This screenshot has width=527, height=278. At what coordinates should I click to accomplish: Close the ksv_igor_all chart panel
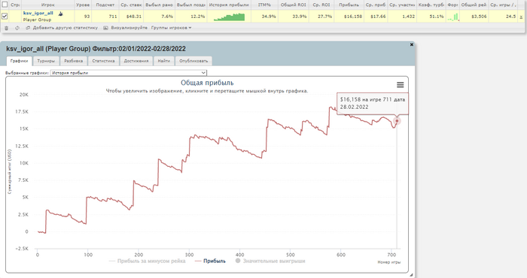point(411,44)
